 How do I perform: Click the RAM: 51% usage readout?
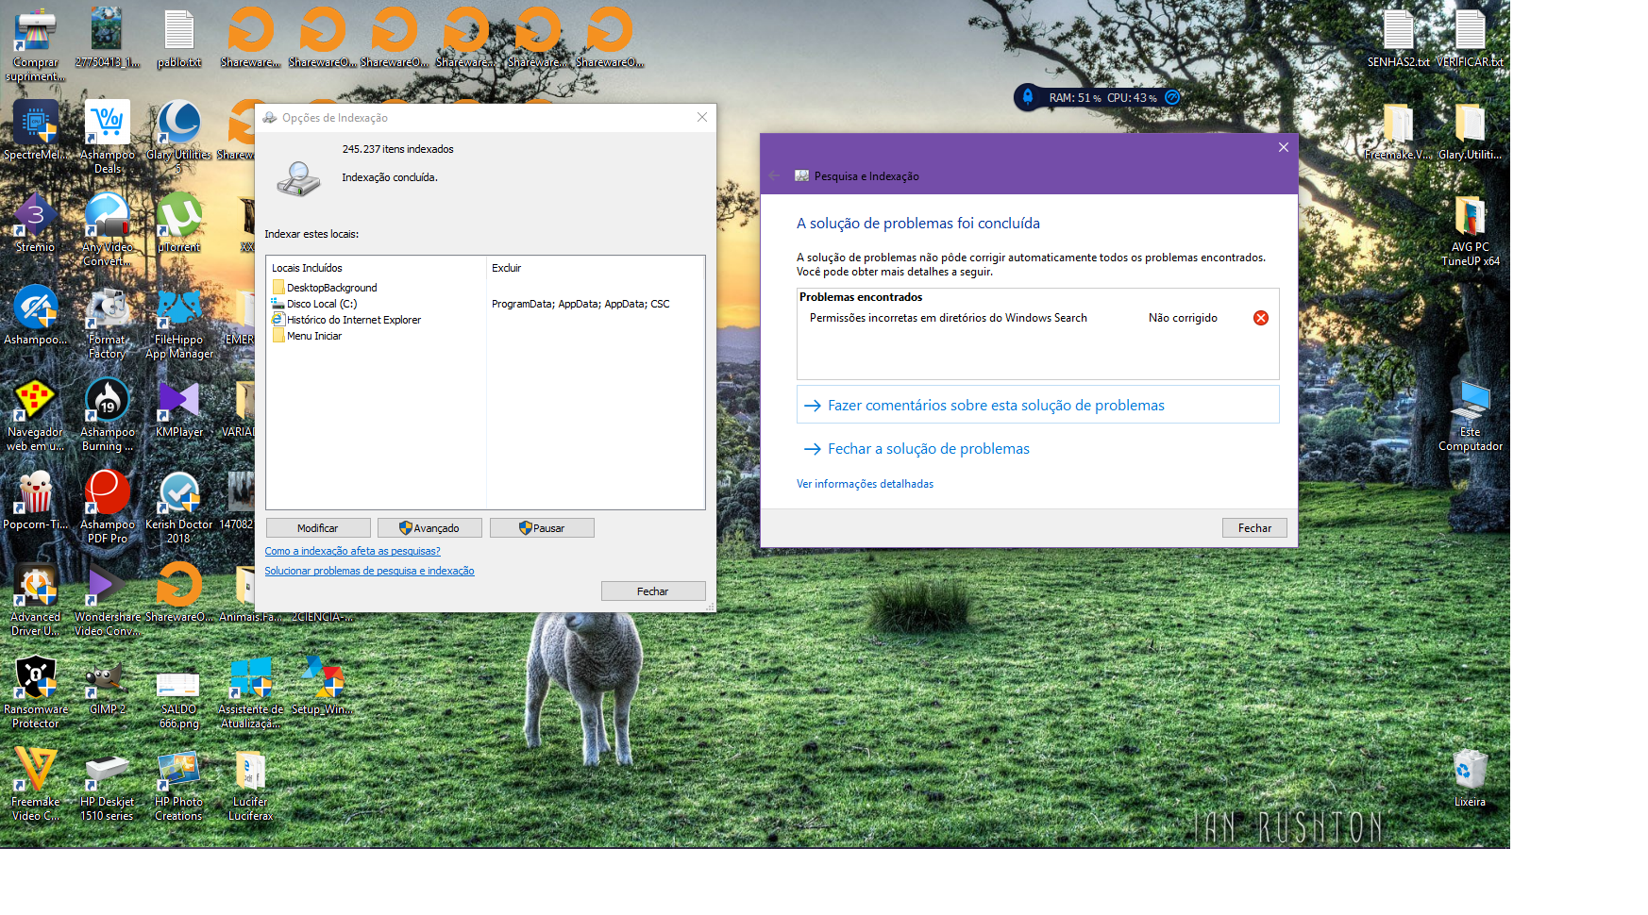1074,98
